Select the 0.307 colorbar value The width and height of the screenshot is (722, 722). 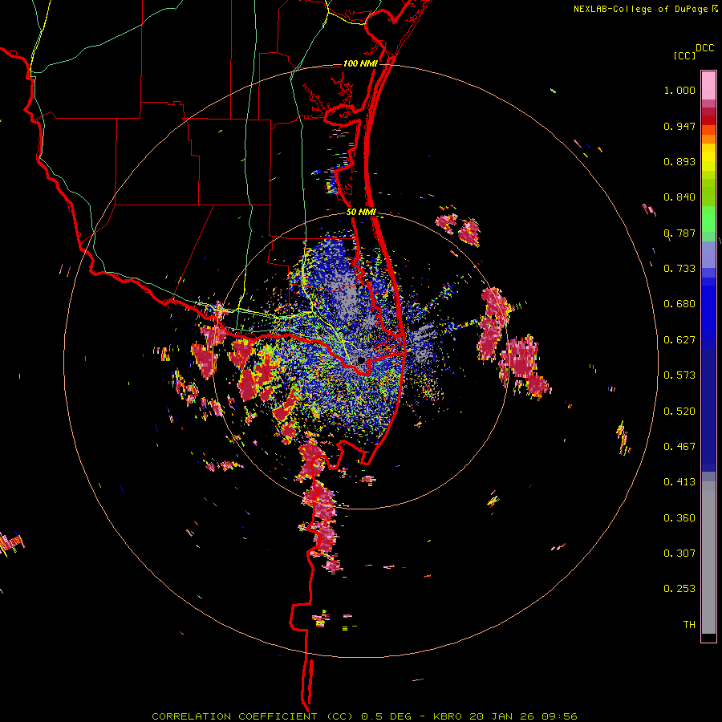679,553
